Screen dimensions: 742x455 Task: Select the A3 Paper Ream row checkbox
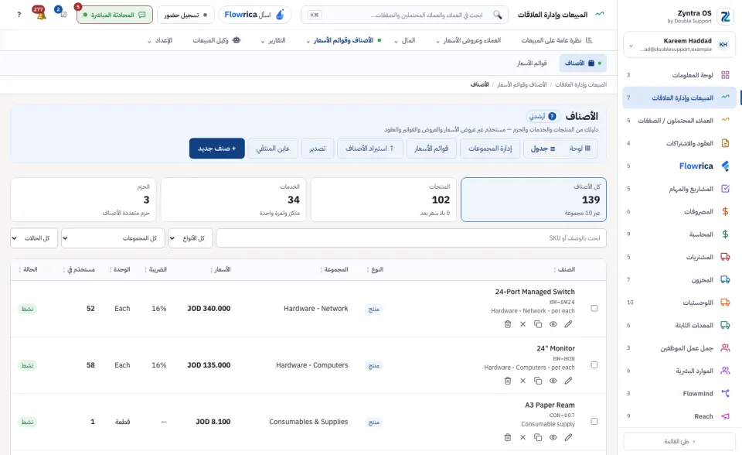[x=594, y=422]
